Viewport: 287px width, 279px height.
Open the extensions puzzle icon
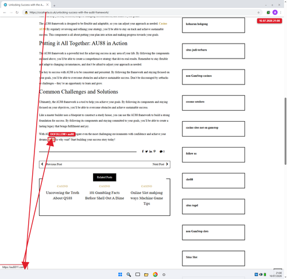[x=268, y=13]
